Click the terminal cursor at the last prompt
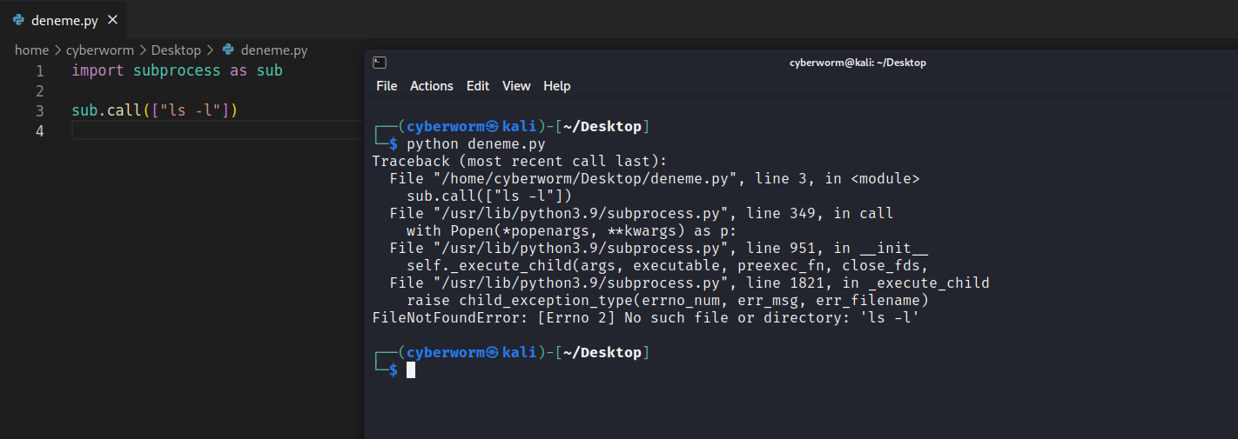The image size is (1238, 439). 411,370
